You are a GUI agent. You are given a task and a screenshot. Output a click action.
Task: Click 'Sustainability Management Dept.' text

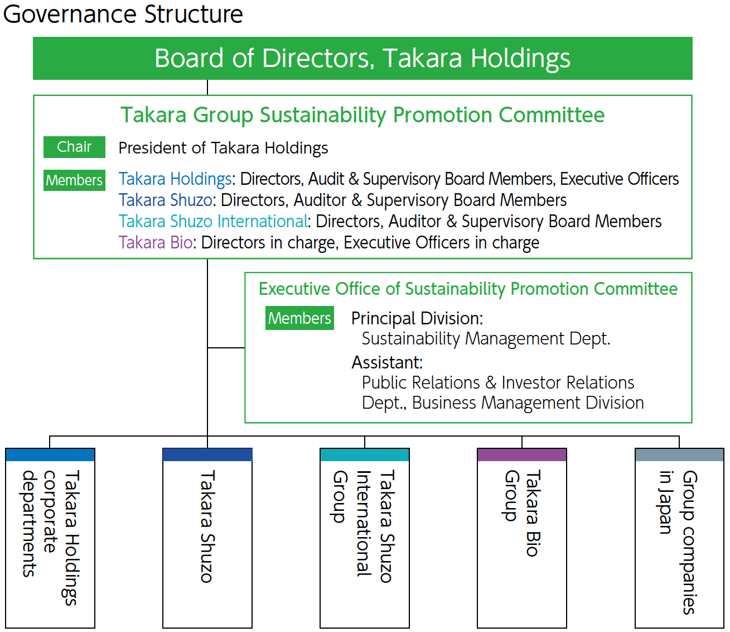pyautogui.click(x=486, y=339)
